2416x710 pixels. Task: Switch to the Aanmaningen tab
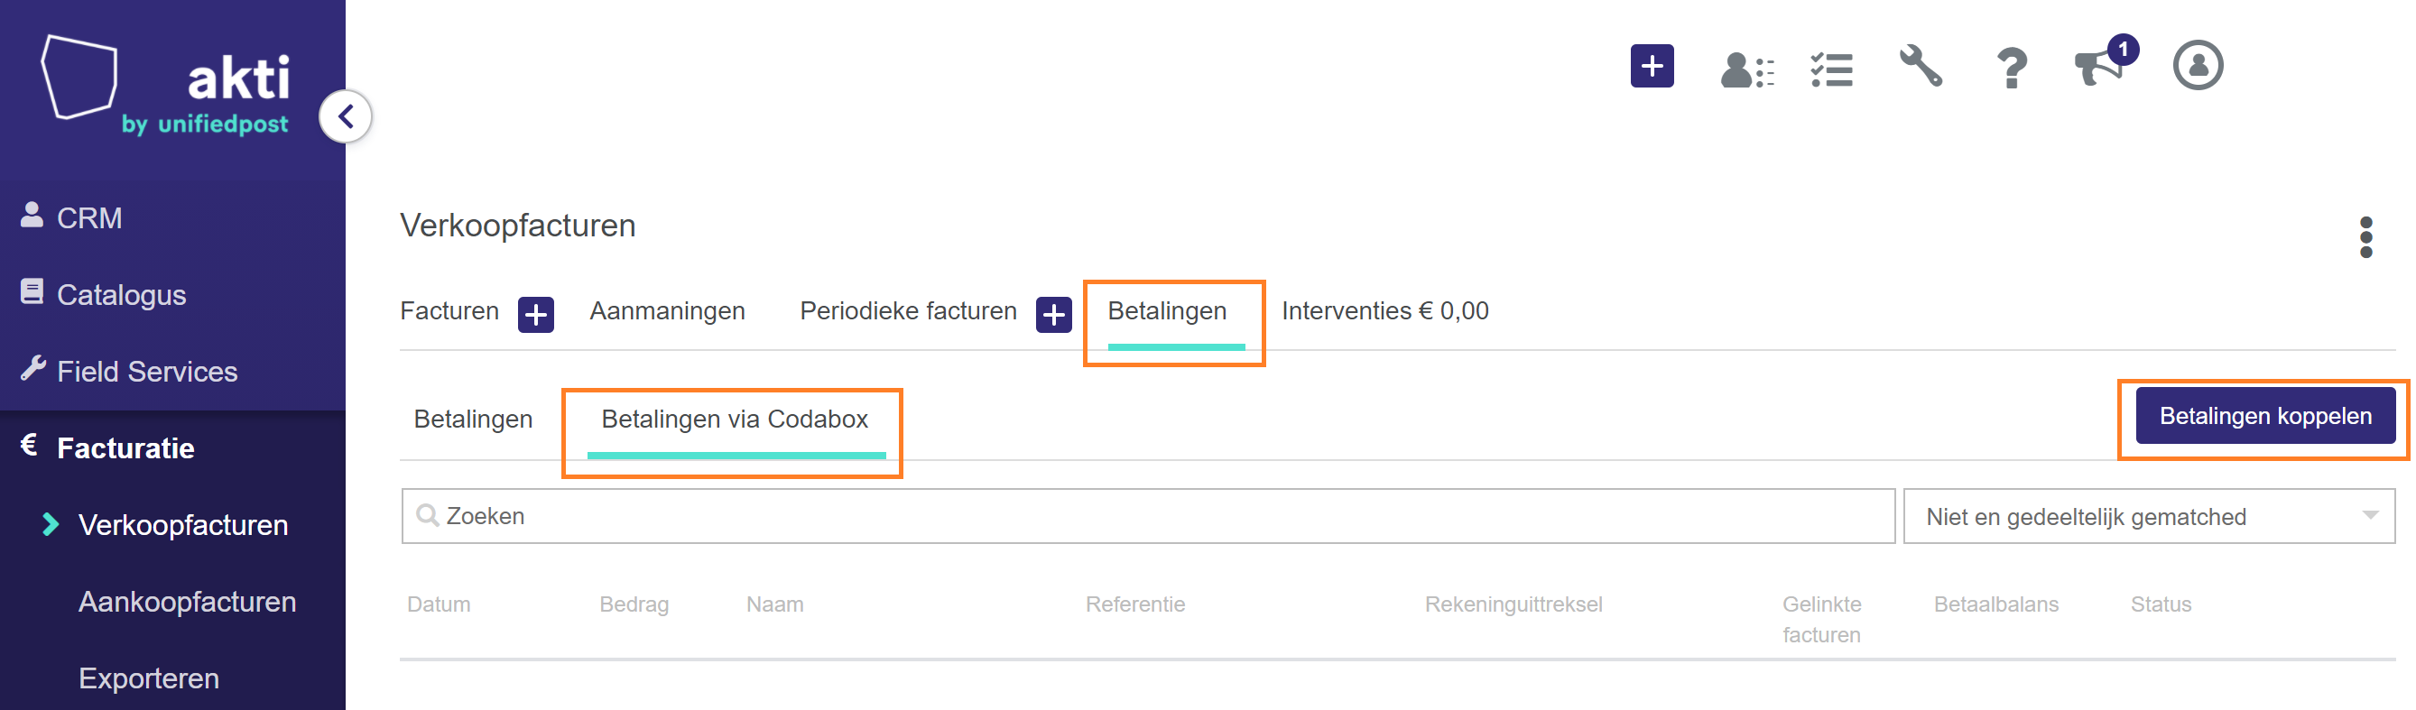667,311
